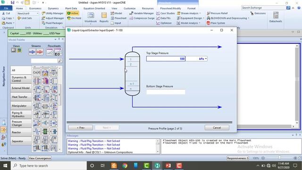
Task: Cancel the extractor Input Expert
Action: [217, 127]
